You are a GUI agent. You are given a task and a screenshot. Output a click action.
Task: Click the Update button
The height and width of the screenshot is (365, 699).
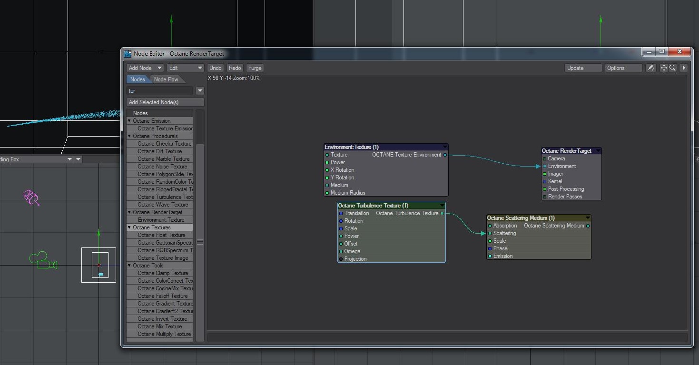pyautogui.click(x=583, y=68)
